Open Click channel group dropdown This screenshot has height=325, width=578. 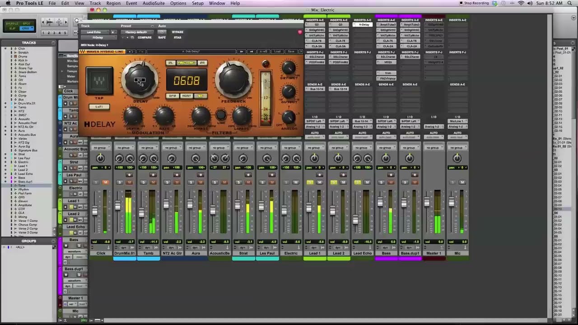pyautogui.click(x=101, y=148)
